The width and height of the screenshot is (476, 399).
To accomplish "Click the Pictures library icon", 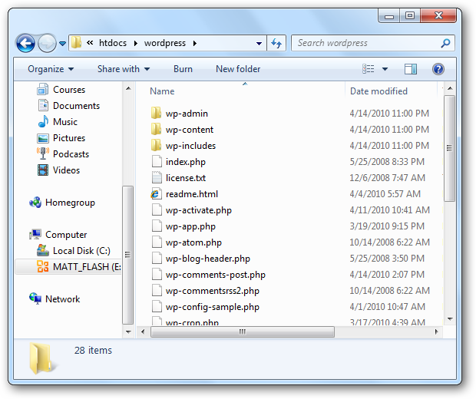I will pos(43,138).
